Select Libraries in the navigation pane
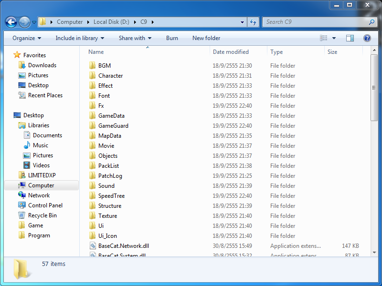The height and width of the screenshot is (286, 382). tap(39, 125)
